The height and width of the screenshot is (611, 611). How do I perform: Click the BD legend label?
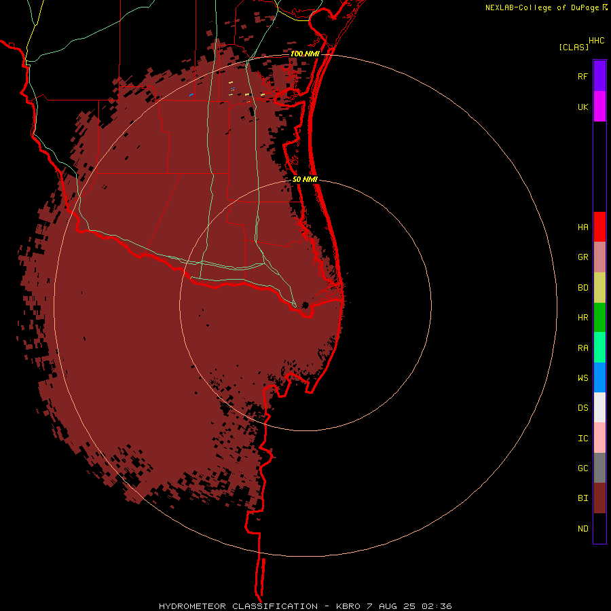582,288
